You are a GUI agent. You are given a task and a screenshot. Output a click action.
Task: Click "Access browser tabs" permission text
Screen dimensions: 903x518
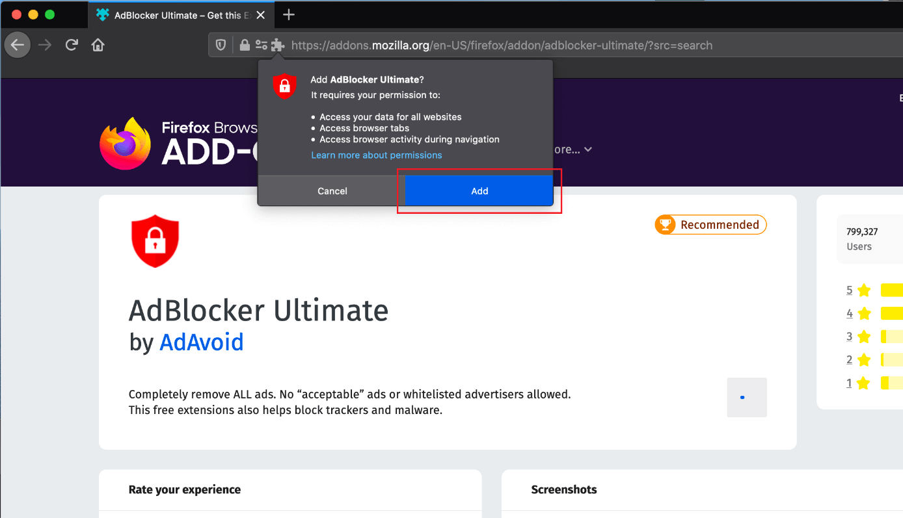click(x=364, y=128)
